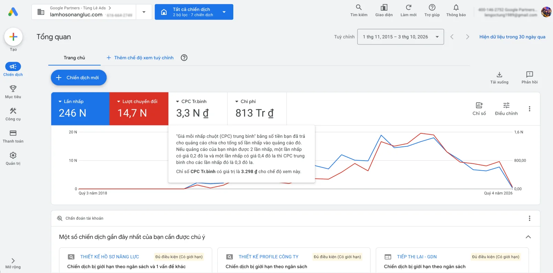
Task: Open Điều chỉnh adjust icon
Action: (x=506, y=105)
